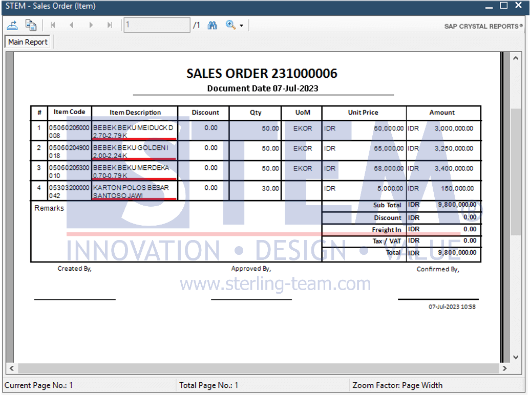This screenshot has height=395, width=530.
Task: Click the SALES ORDER 231000006 title
Action: coord(262,73)
